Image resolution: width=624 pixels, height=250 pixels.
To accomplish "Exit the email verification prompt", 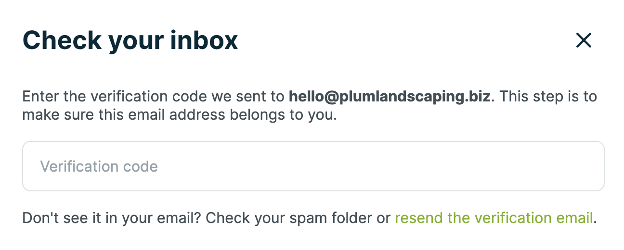I will (x=584, y=41).
